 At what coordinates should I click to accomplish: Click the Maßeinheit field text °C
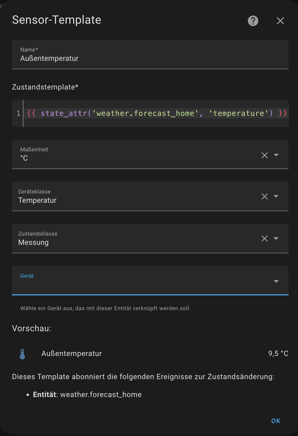click(x=24, y=158)
